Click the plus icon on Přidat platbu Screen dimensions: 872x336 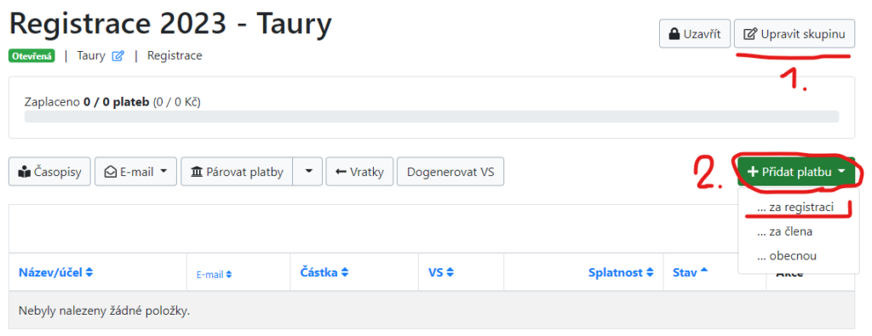tap(753, 172)
